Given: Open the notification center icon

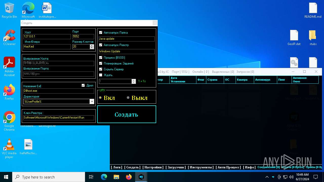Looking at the screenshot, I should coord(316,177).
